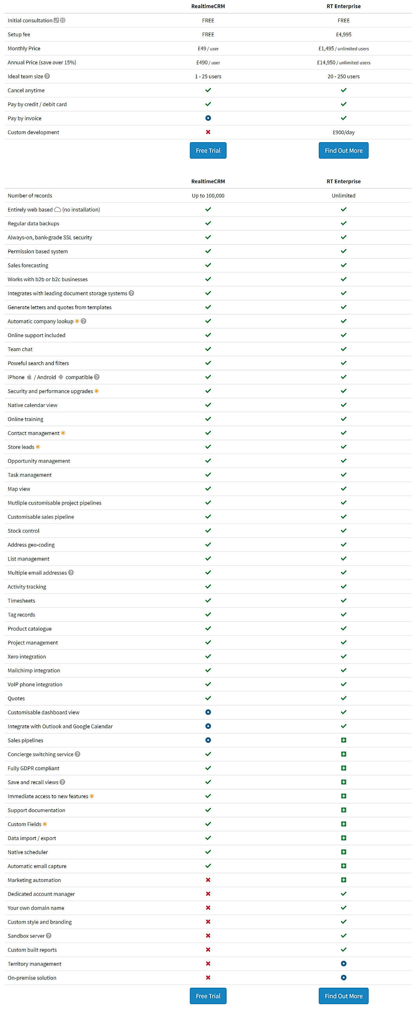
Task: Click the Apple icon in iPhone compatible row
Action: 29,377
